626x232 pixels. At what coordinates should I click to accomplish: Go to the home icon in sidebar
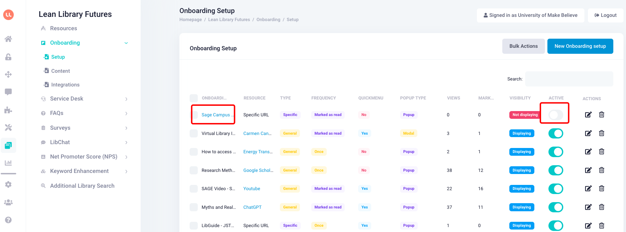[x=8, y=39]
